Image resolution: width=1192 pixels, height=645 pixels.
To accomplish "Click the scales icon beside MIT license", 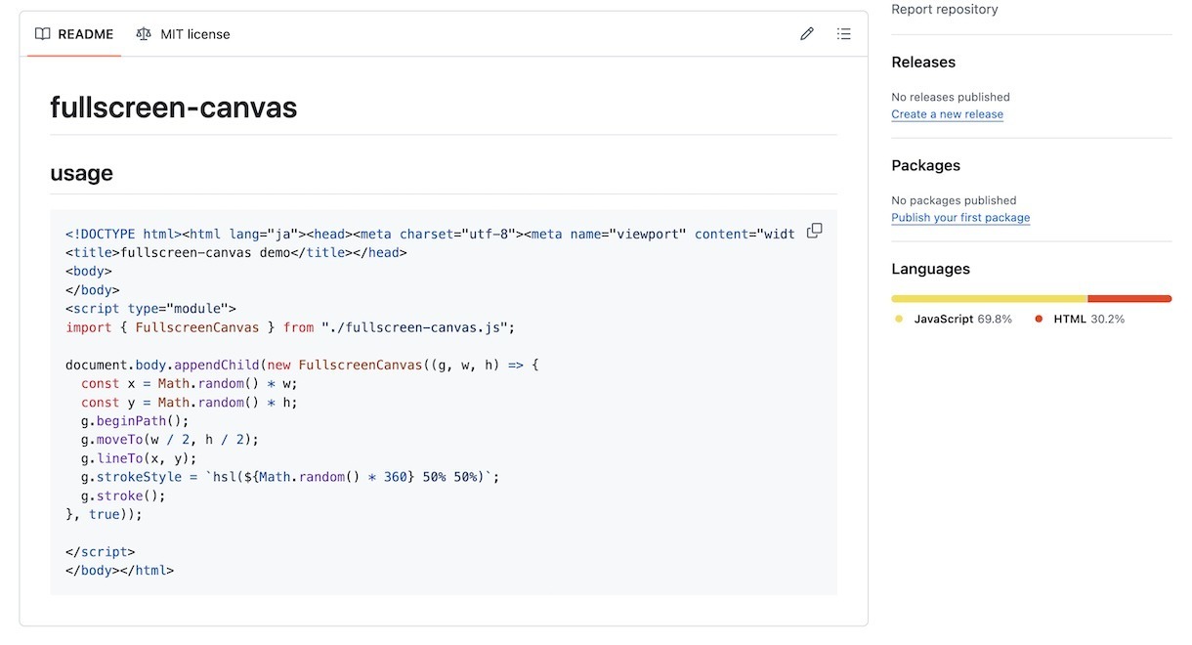I will pos(144,34).
